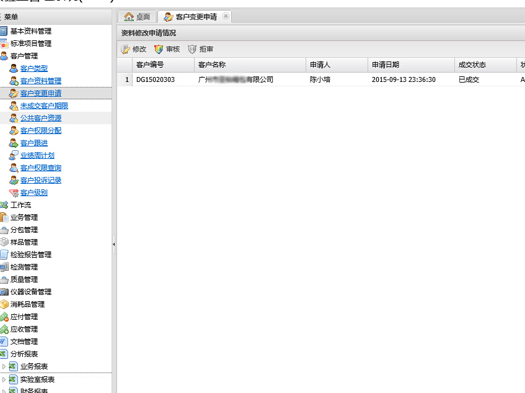The height and width of the screenshot is (393, 525).
Task: Click the 文档管理 Word document icon
Action: (x=4, y=341)
